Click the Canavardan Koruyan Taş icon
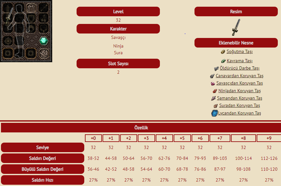This screenshot has width=281, height=186. 212,76
